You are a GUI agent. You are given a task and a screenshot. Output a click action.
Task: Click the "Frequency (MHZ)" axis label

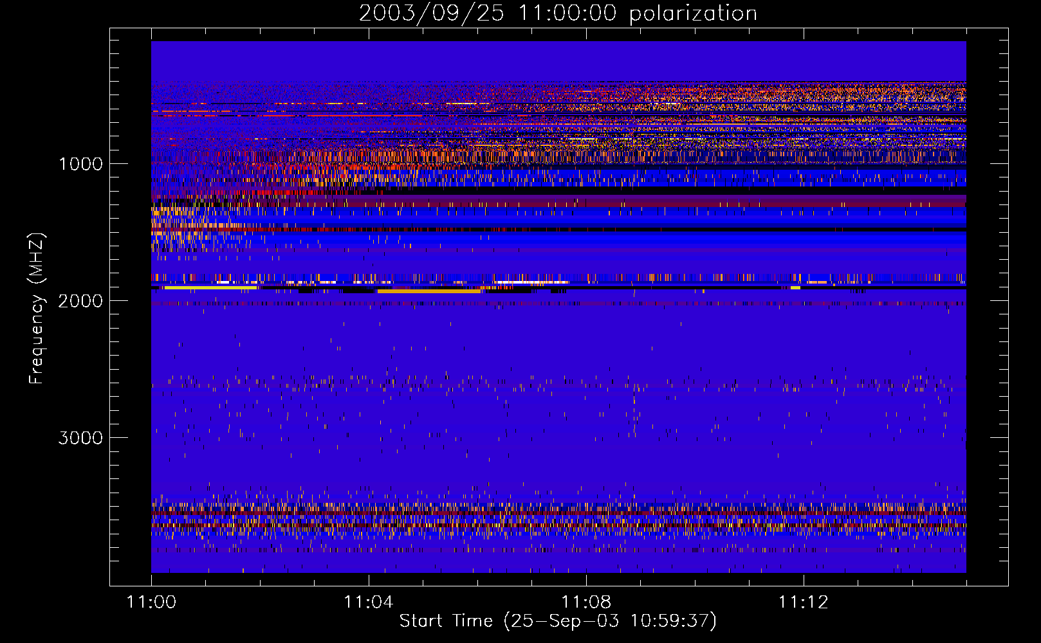[37, 309]
